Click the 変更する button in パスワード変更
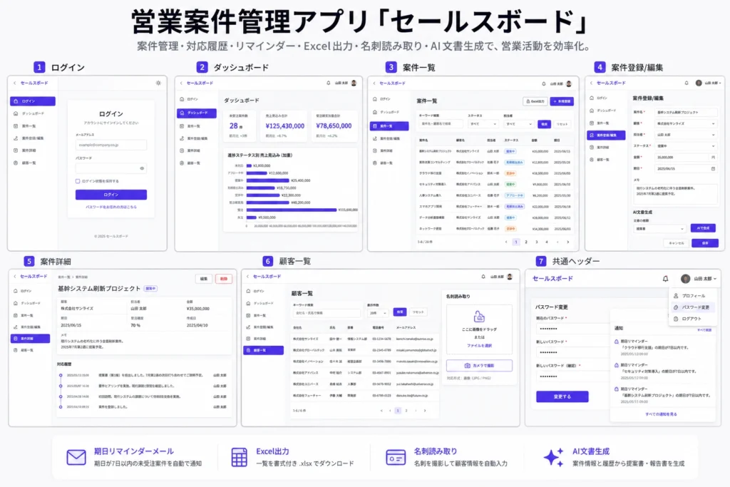 pyautogui.click(x=562, y=396)
